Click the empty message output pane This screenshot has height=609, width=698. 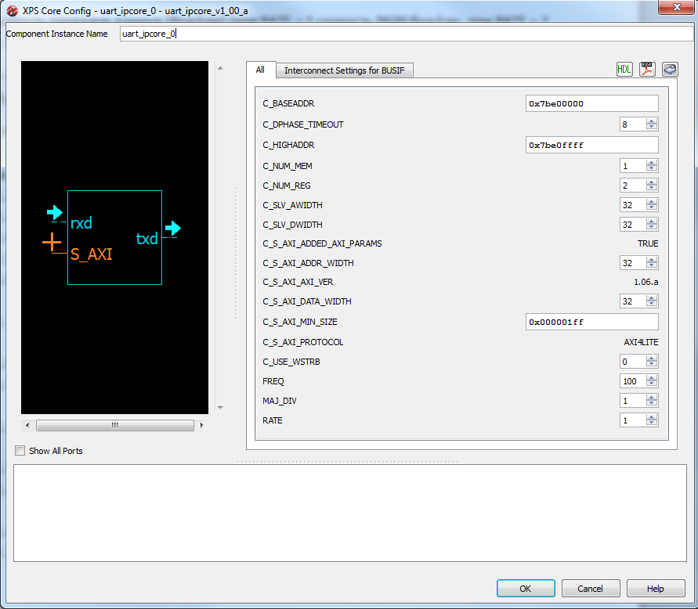[x=350, y=513]
